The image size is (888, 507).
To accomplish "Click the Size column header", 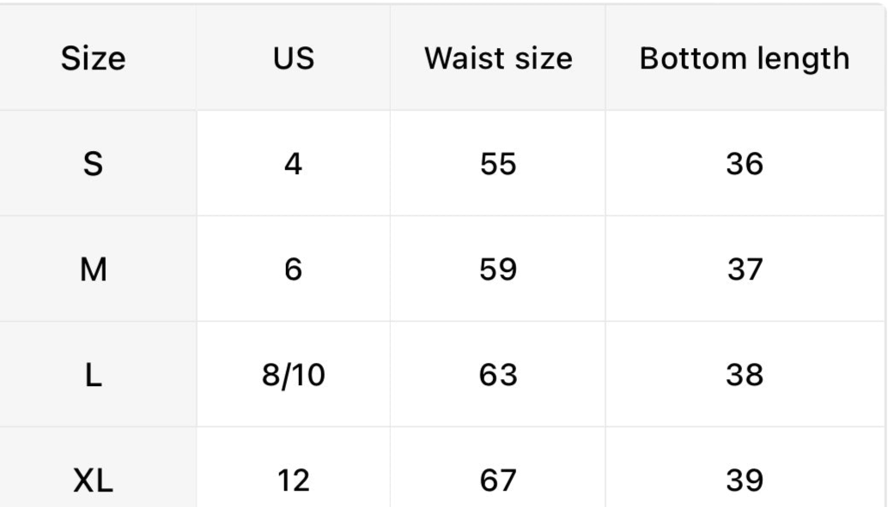I will tap(93, 58).
